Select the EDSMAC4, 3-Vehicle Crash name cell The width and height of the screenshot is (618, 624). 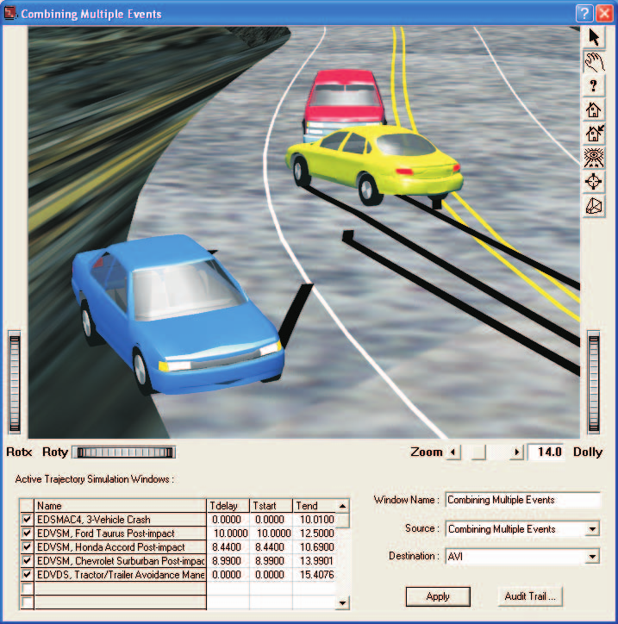pos(120,520)
